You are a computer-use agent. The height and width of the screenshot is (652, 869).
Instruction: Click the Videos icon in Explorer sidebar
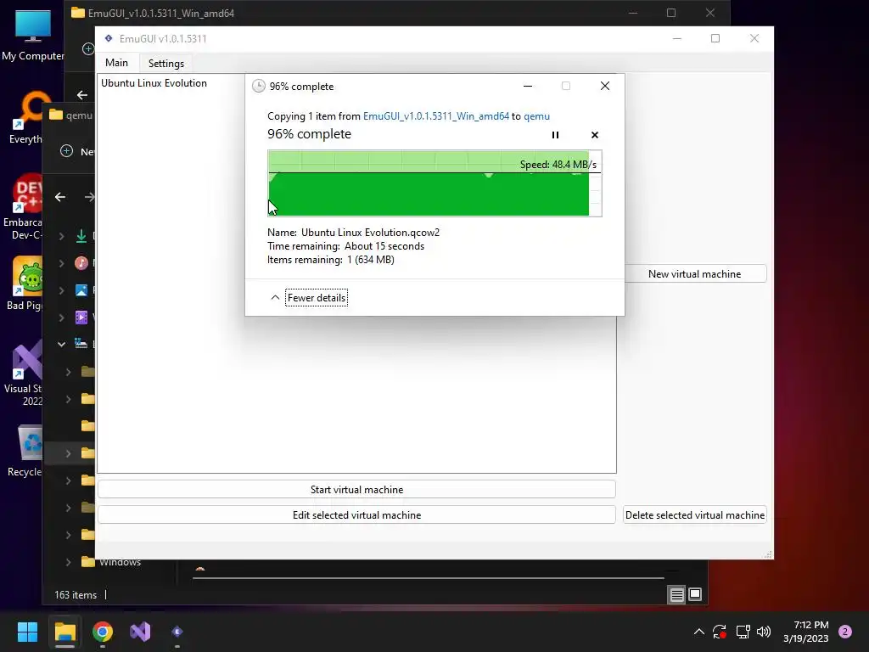pos(81,318)
